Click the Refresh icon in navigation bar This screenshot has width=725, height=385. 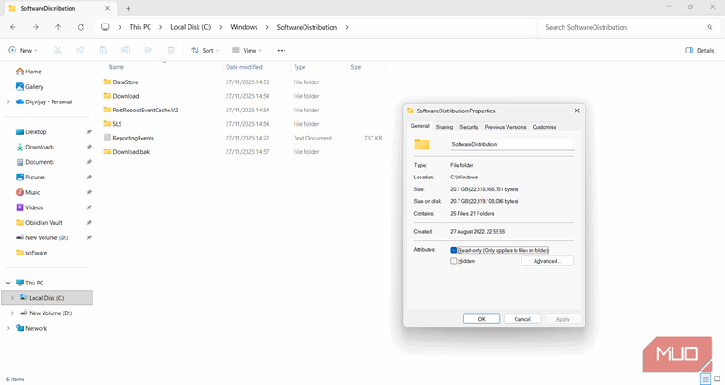pos(82,28)
